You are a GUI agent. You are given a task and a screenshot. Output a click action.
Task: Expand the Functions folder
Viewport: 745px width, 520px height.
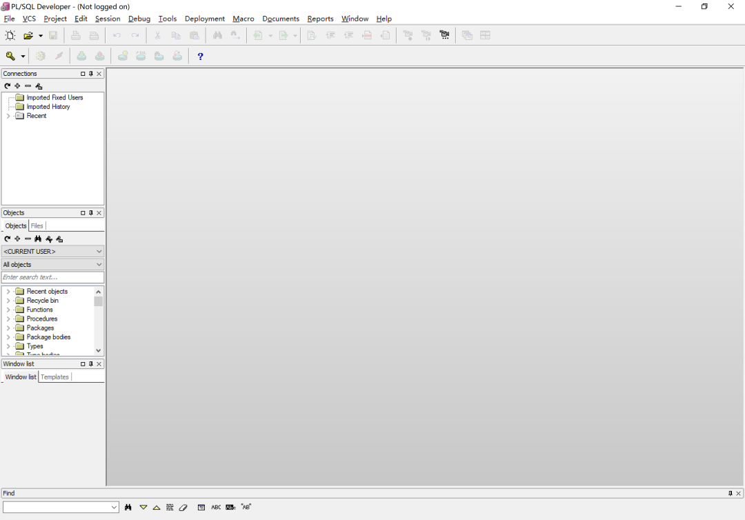(x=8, y=310)
